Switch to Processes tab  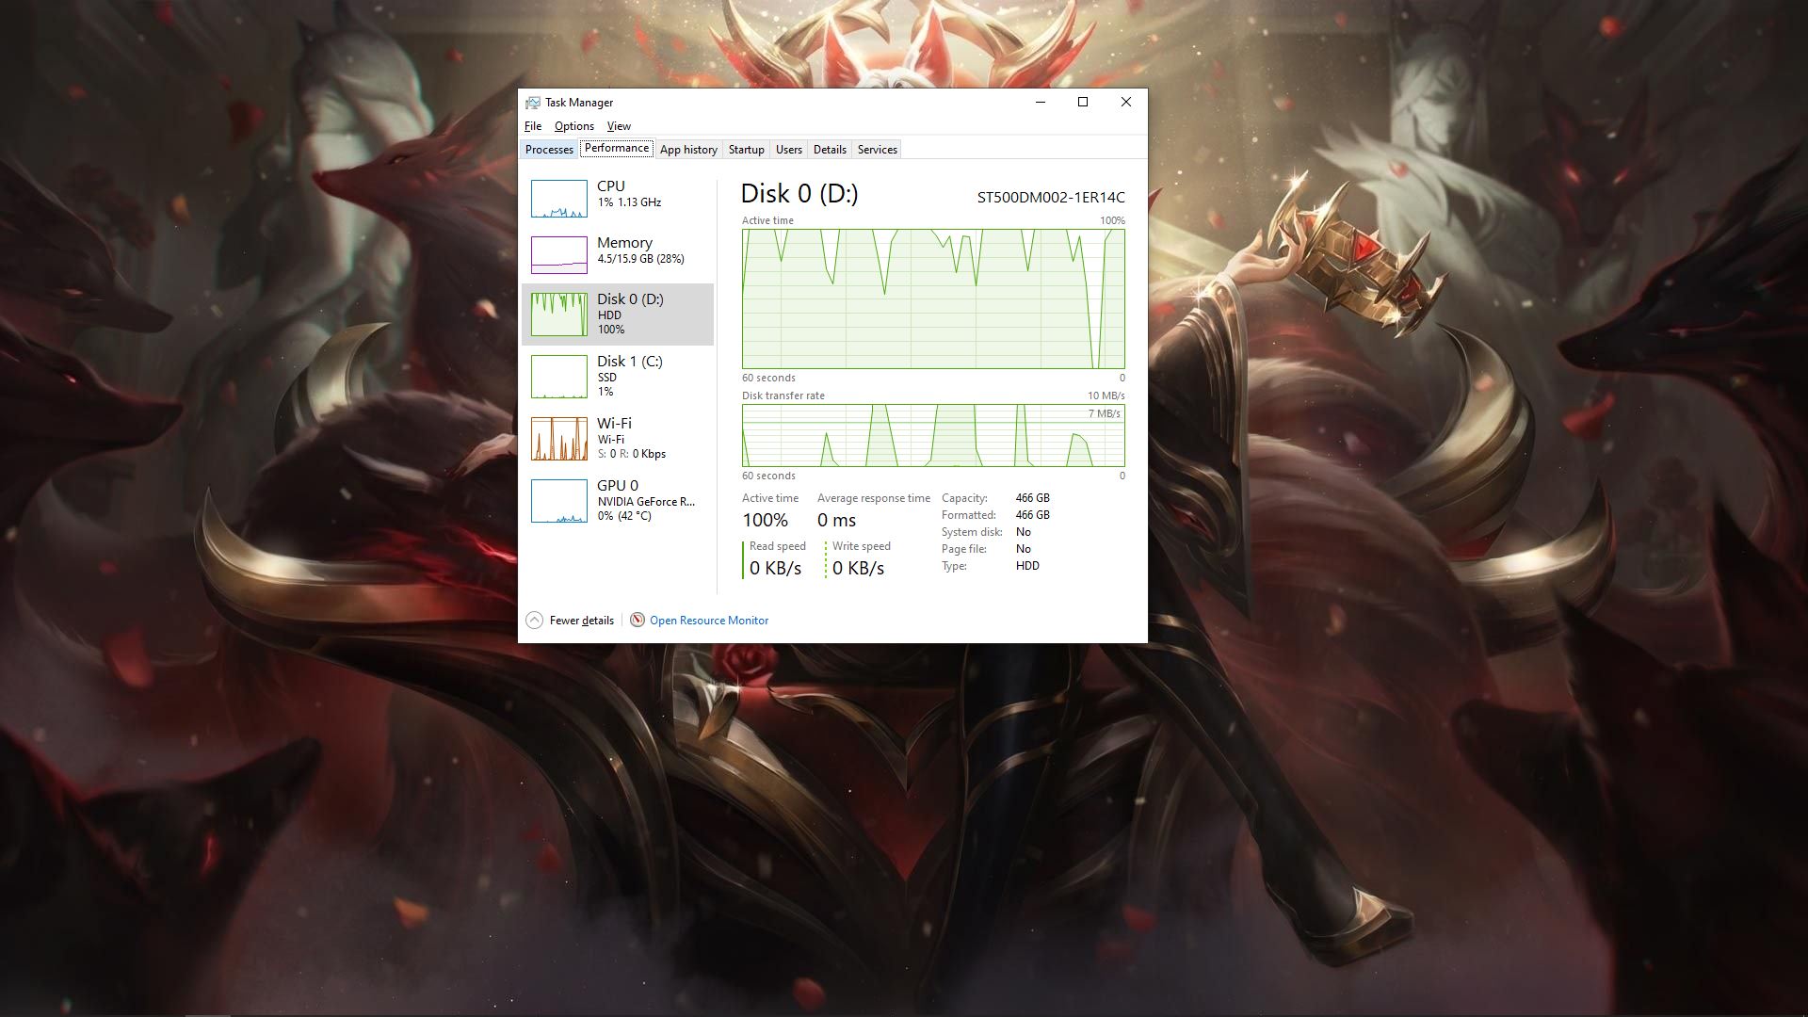coord(548,149)
